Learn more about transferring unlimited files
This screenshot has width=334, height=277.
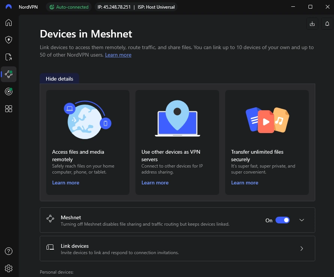pyautogui.click(x=245, y=183)
